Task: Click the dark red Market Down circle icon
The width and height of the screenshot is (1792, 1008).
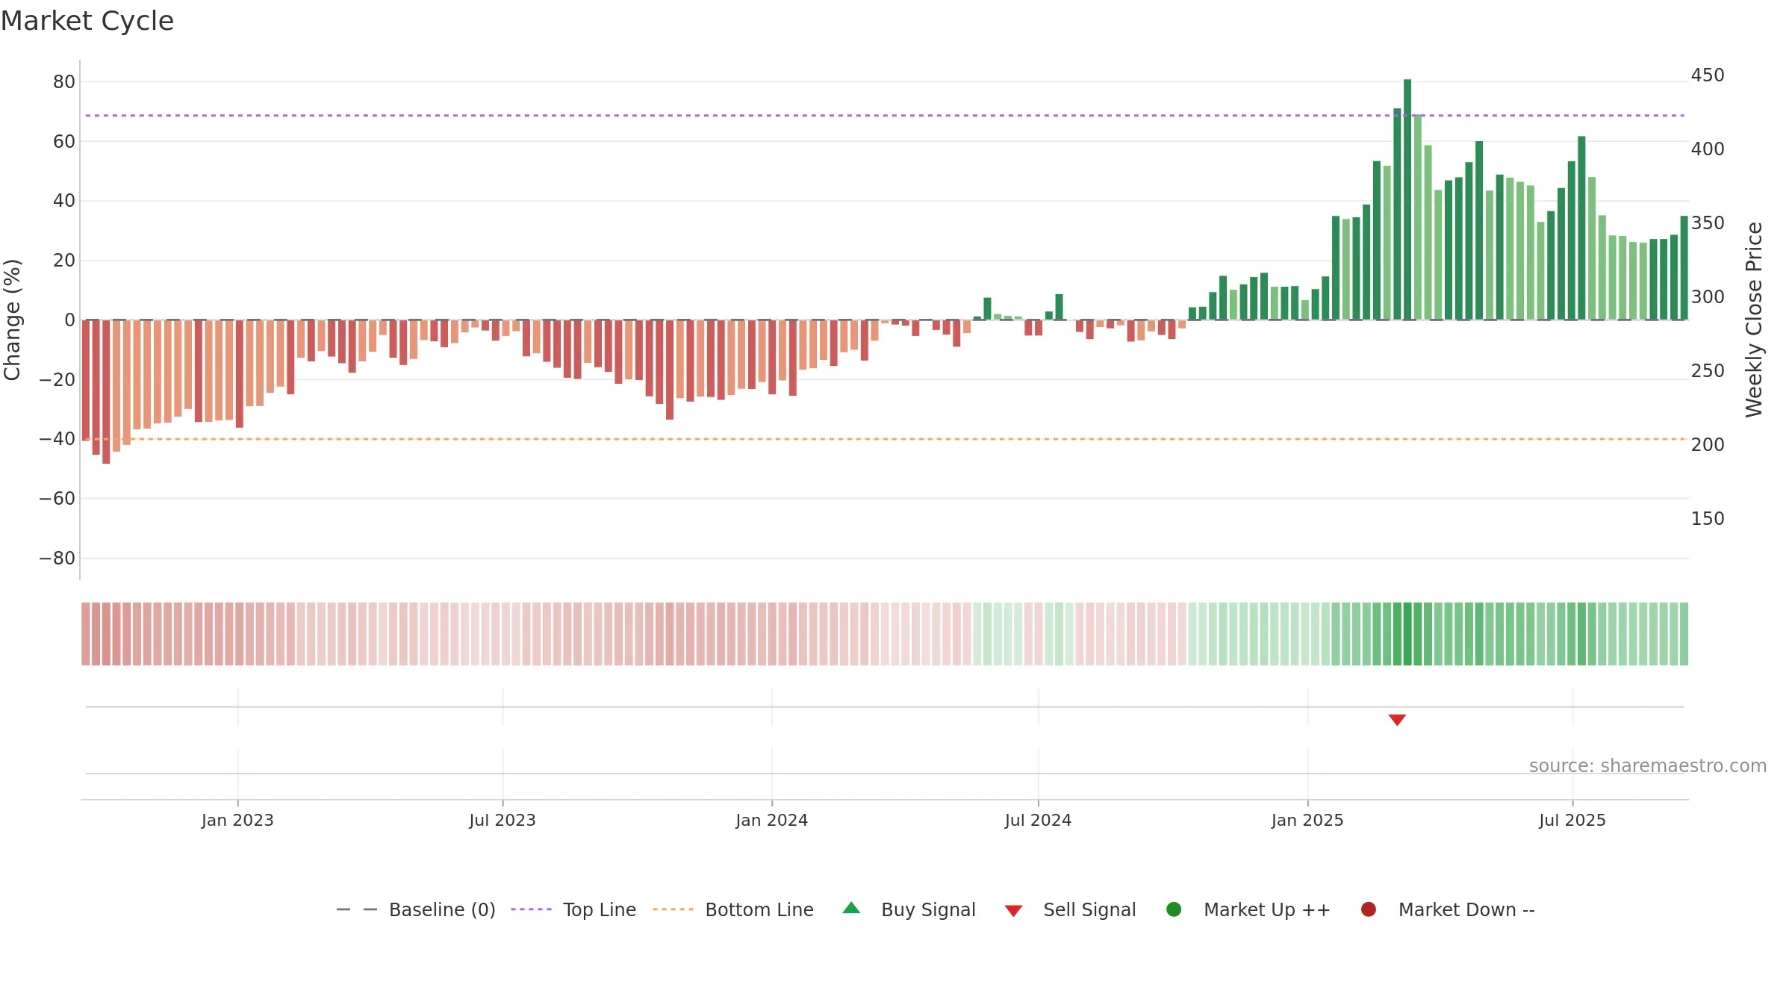Action: click(x=1369, y=909)
